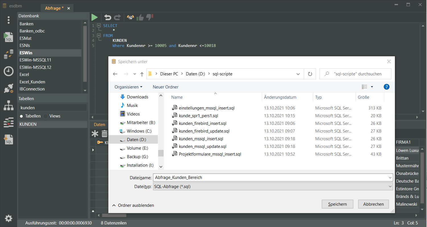
Task: Click the kunden table filter field
Action: point(53,108)
